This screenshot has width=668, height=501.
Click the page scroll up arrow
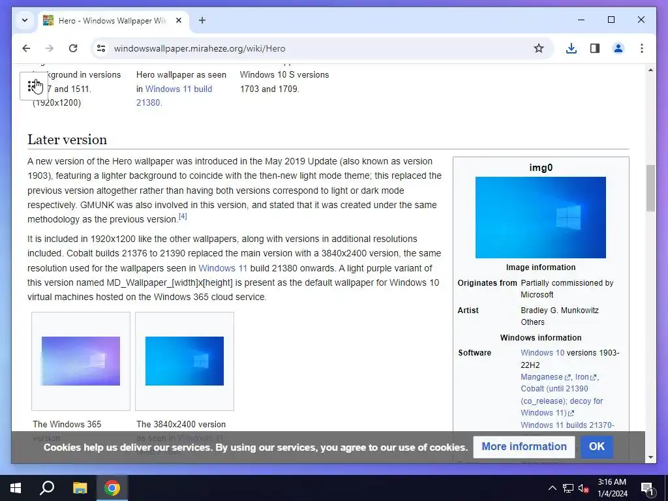(650, 70)
